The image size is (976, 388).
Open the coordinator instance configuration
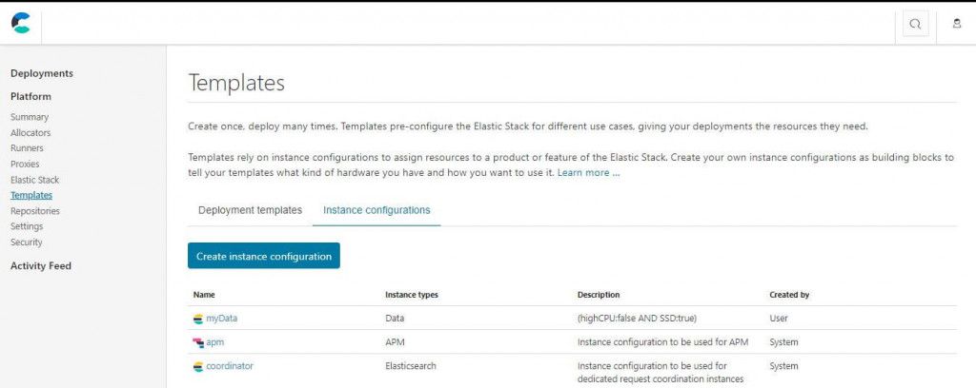[x=230, y=366]
